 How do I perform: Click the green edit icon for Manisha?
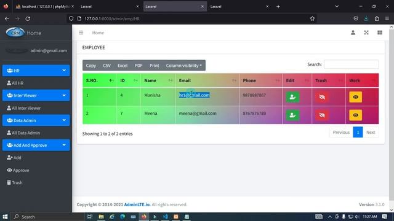[292, 97]
